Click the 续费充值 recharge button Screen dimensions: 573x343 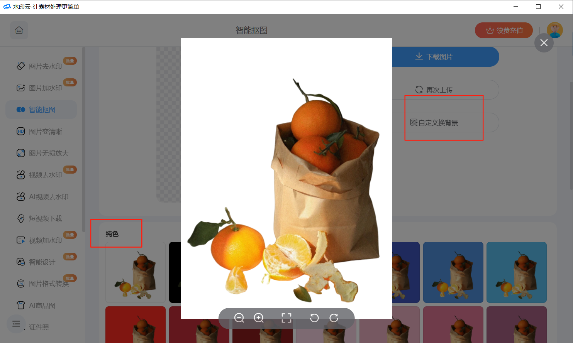pyautogui.click(x=504, y=30)
